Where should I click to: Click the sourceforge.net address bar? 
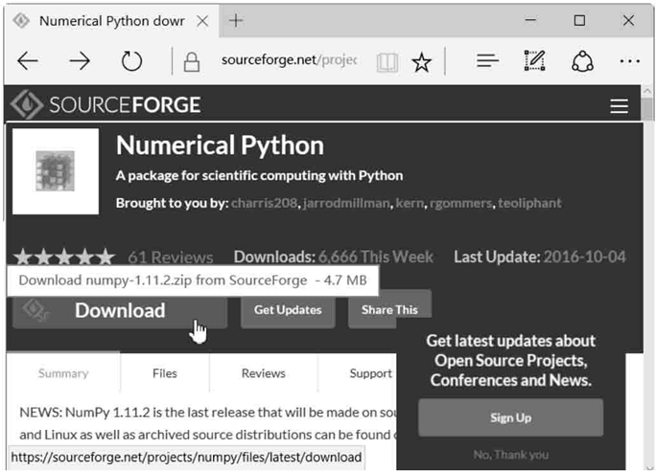289,60
